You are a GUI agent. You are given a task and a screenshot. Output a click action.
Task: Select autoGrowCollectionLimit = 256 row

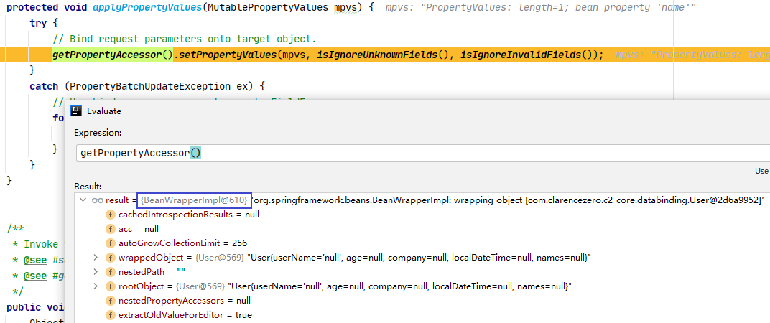tap(422, 243)
